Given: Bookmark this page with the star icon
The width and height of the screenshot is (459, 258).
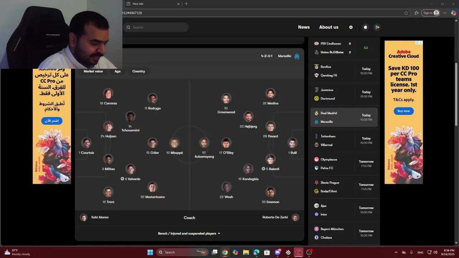Looking at the screenshot, I should click(x=406, y=13).
